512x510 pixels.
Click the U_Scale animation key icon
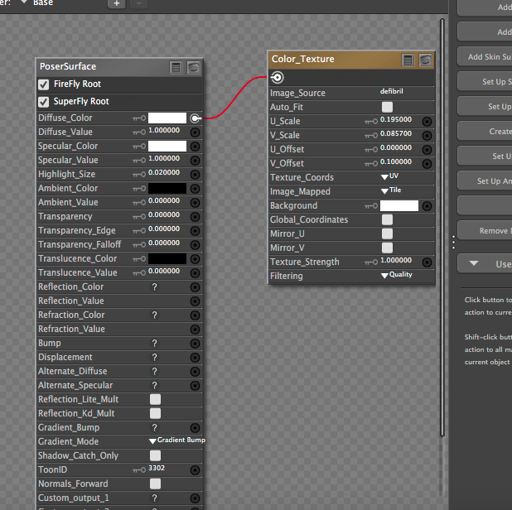point(370,122)
